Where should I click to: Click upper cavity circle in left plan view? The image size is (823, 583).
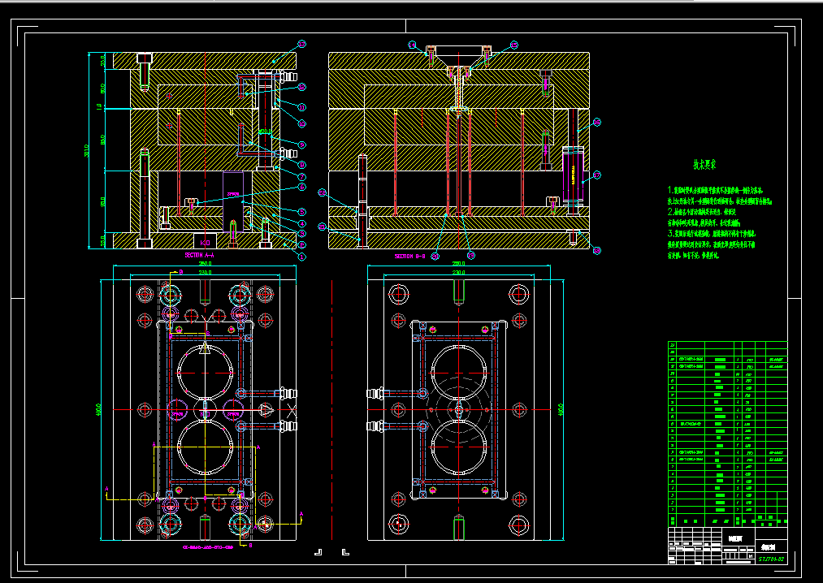206,372
